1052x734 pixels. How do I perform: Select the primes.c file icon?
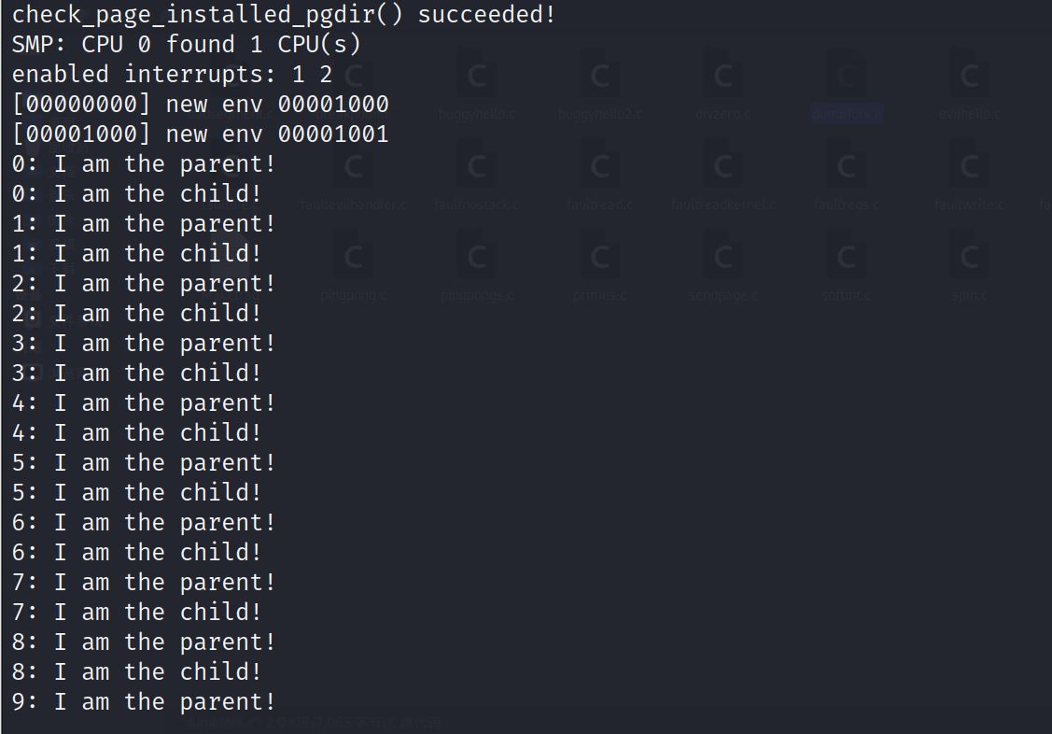click(600, 259)
